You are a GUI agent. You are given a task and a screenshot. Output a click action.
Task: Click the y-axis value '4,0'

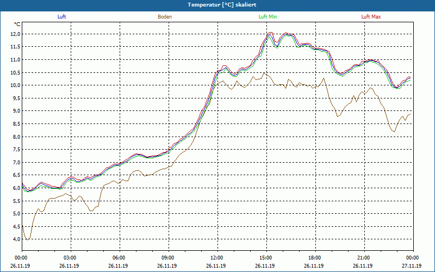point(16,239)
